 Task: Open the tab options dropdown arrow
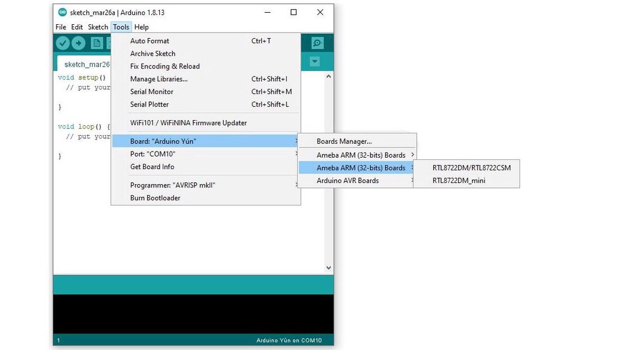314,62
